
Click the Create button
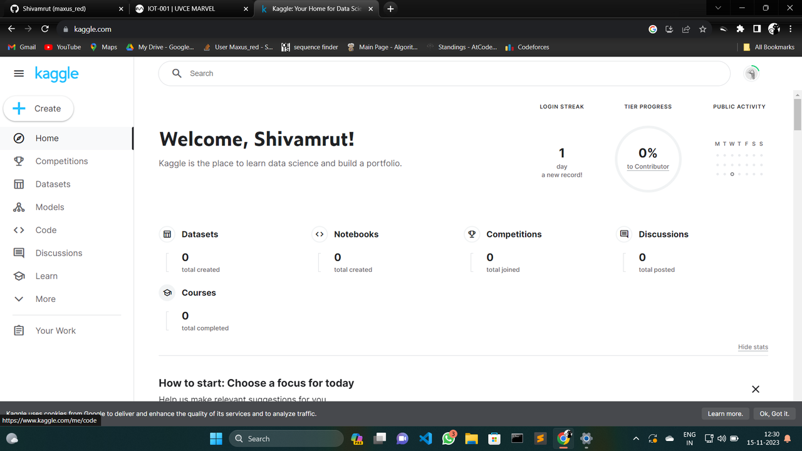[38, 108]
